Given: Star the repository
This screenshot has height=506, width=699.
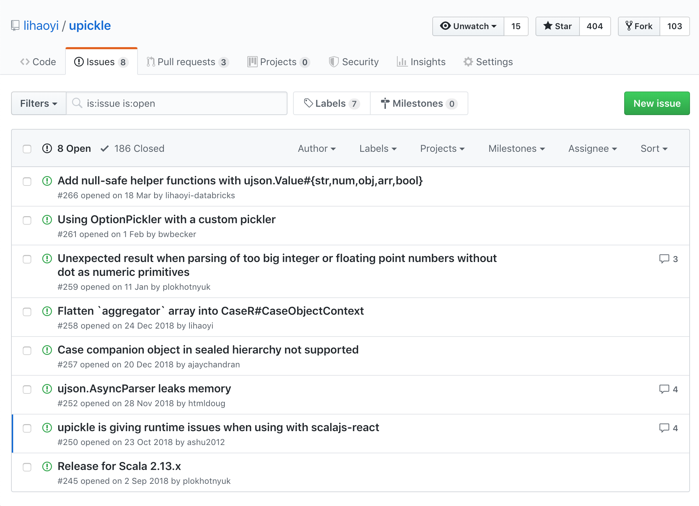Looking at the screenshot, I should coord(558,26).
